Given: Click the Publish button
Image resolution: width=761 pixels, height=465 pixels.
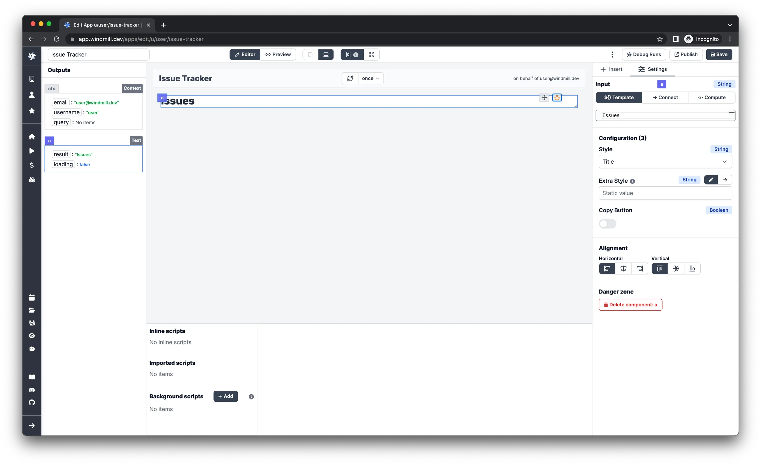Looking at the screenshot, I should coord(686,55).
